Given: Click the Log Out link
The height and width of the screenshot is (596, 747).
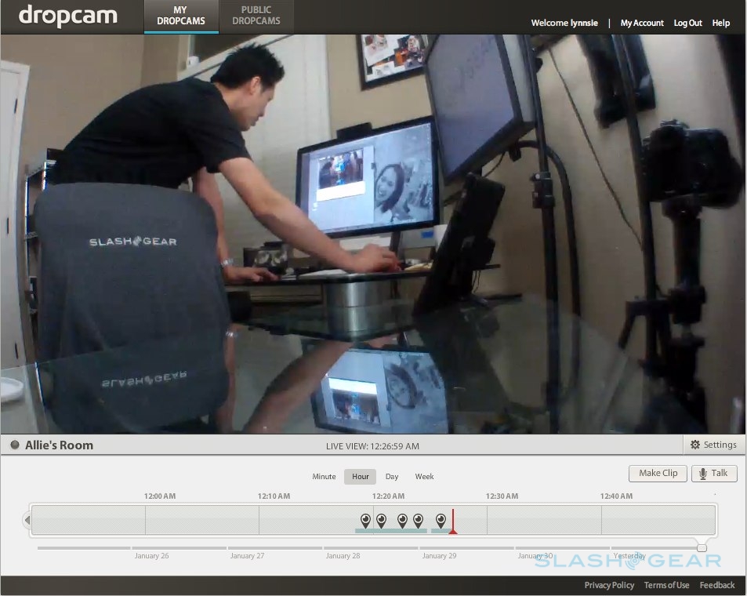Looking at the screenshot, I should pos(687,24).
